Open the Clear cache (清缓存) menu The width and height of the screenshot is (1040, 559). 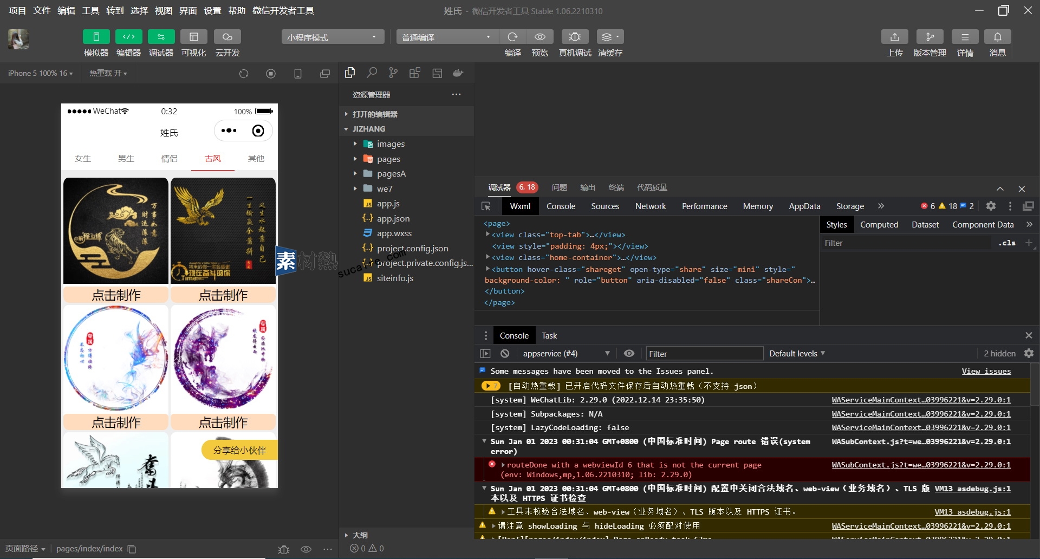coord(610,37)
